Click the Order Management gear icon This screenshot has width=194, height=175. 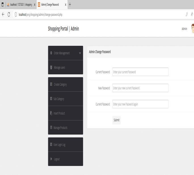51,53
